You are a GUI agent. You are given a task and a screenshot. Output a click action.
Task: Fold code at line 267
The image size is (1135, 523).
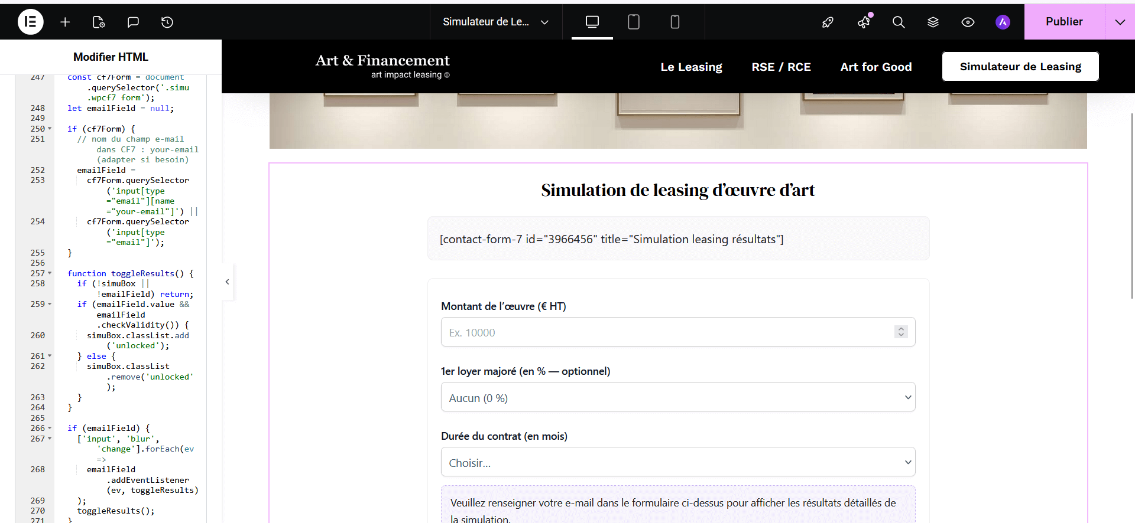[50, 439]
